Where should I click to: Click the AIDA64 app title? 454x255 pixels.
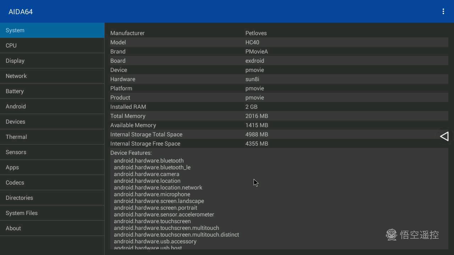pos(21,12)
